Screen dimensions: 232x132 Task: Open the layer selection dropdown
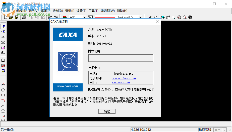84,18
